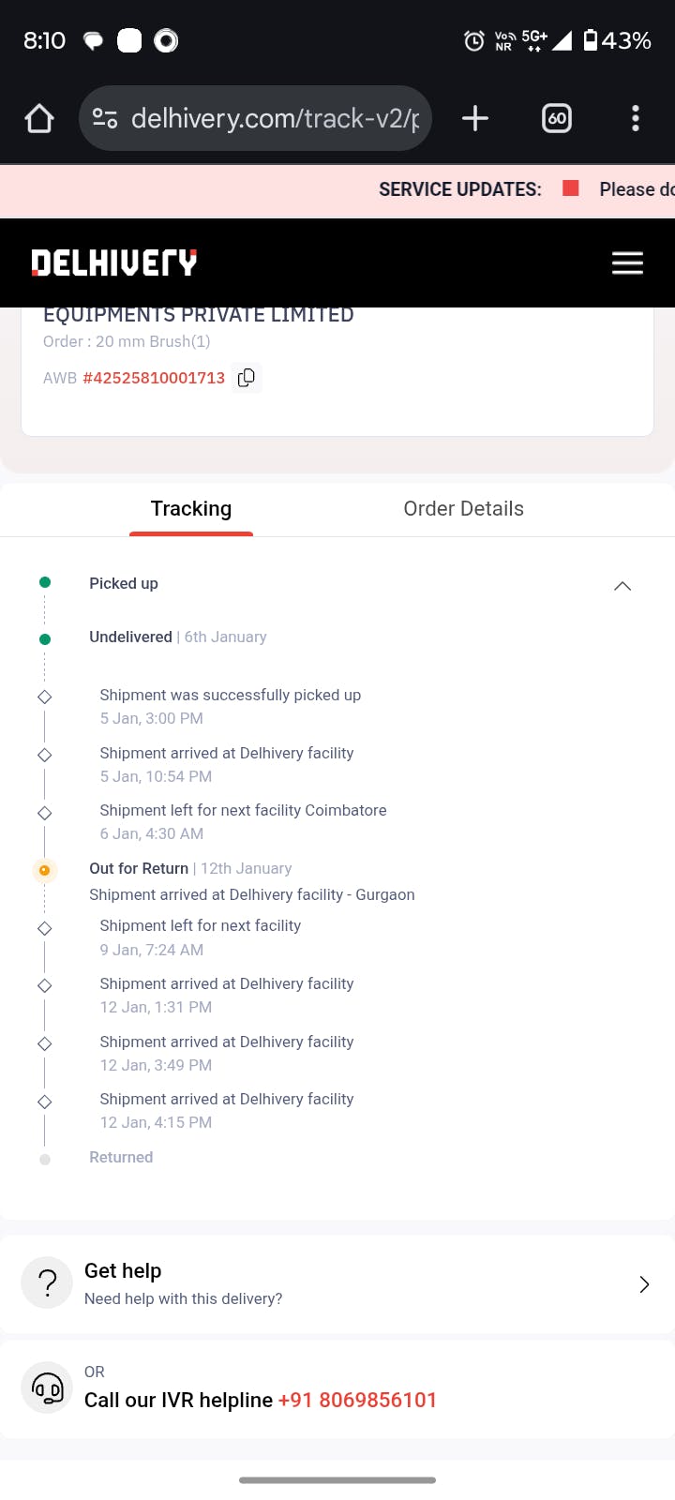The width and height of the screenshot is (675, 1500).
Task: Tap the SERVICE UPDATES banner
Action: pyautogui.click(x=459, y=190)
